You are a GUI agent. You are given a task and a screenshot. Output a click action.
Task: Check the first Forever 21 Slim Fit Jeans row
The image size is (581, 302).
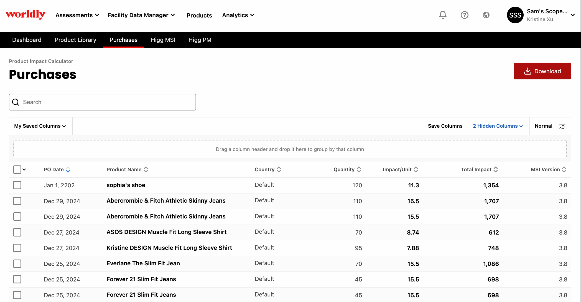pos(17,279)
